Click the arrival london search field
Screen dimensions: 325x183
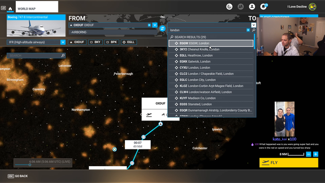click(207, 30)
